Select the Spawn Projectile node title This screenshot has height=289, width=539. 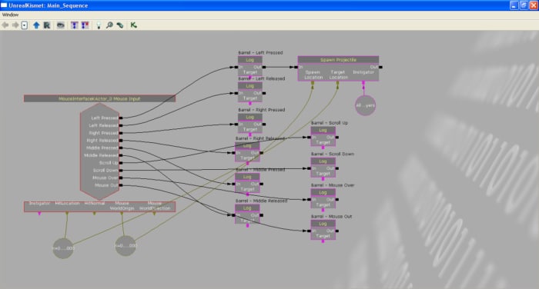click(x=338, y=60)
